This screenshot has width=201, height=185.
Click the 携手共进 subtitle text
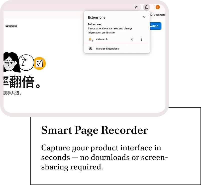click(x=13, y=93)
